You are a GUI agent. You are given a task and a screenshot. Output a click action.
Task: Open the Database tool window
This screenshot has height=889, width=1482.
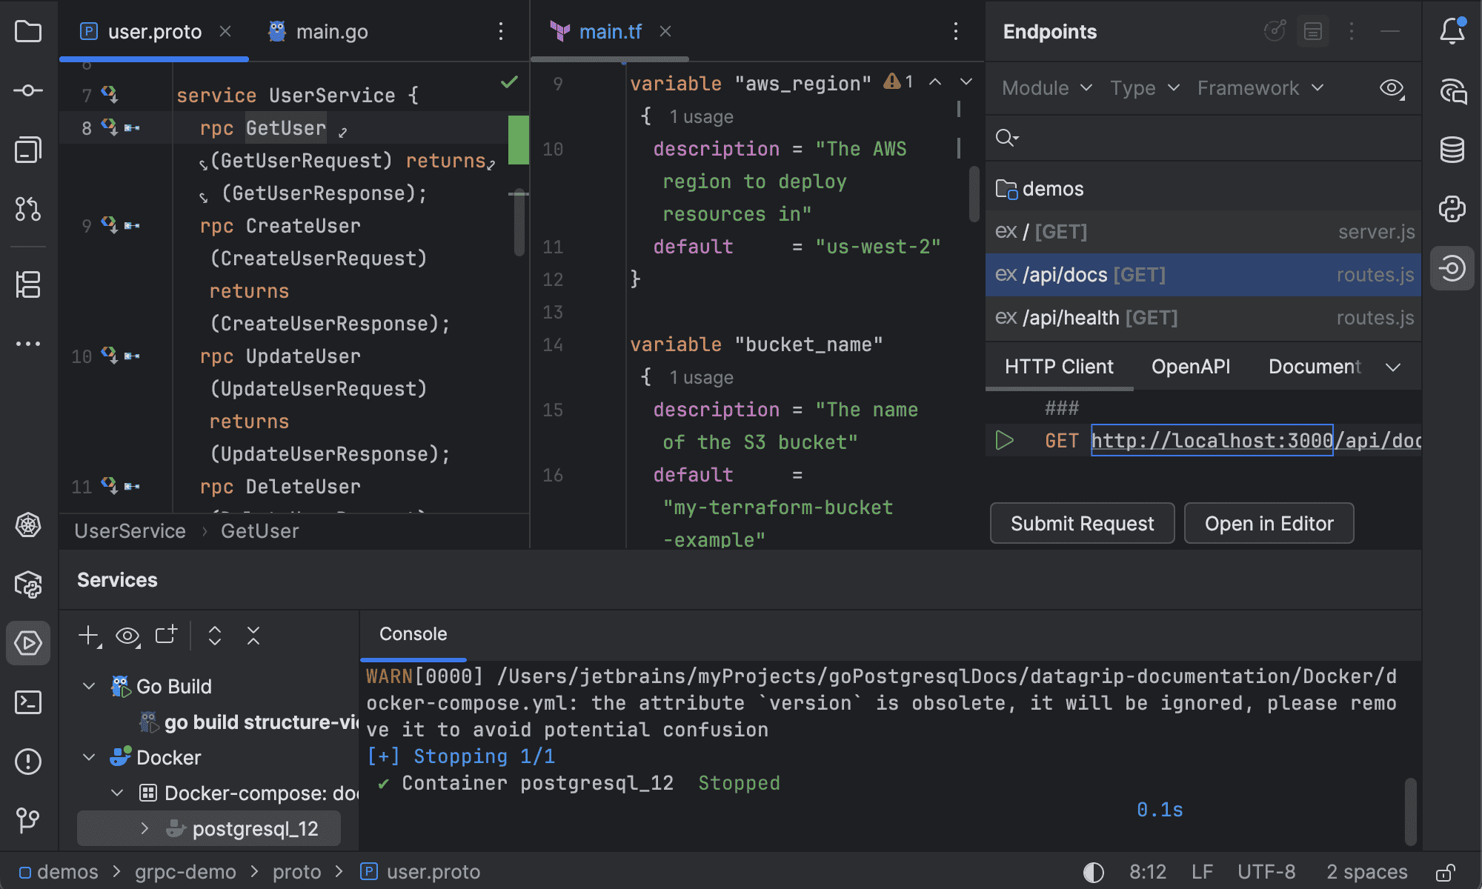point(1452,150)
